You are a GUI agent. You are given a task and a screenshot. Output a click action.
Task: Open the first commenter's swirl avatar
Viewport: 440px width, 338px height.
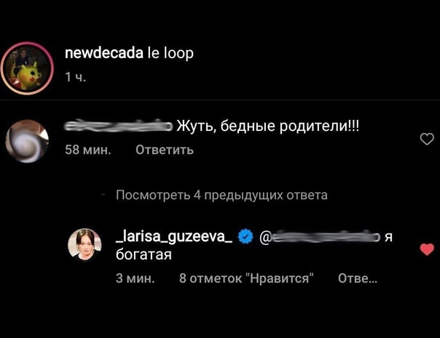(27, 142)
